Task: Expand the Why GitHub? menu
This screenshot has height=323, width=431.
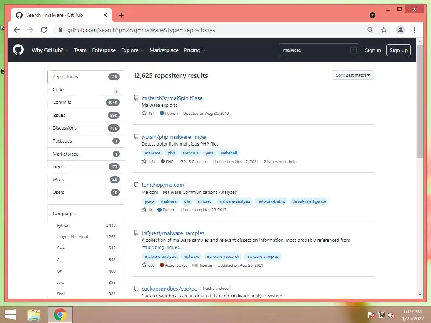Action: pos(50,50)
